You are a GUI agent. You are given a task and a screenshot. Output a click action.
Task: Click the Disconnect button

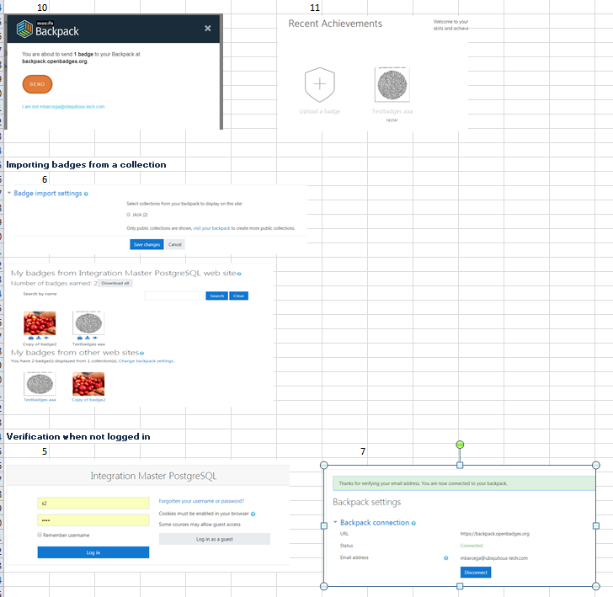click(x=476, y=573)
